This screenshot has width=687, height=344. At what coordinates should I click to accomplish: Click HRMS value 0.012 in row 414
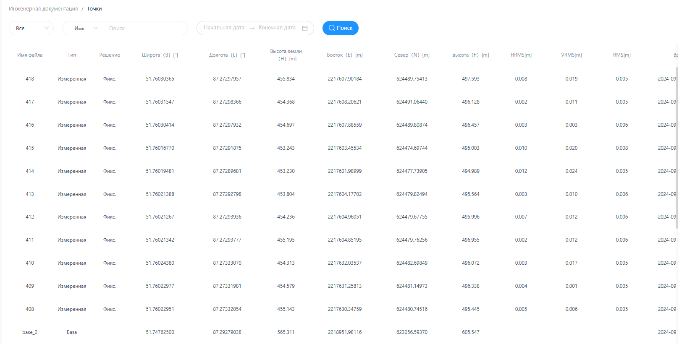pos(521,171)
